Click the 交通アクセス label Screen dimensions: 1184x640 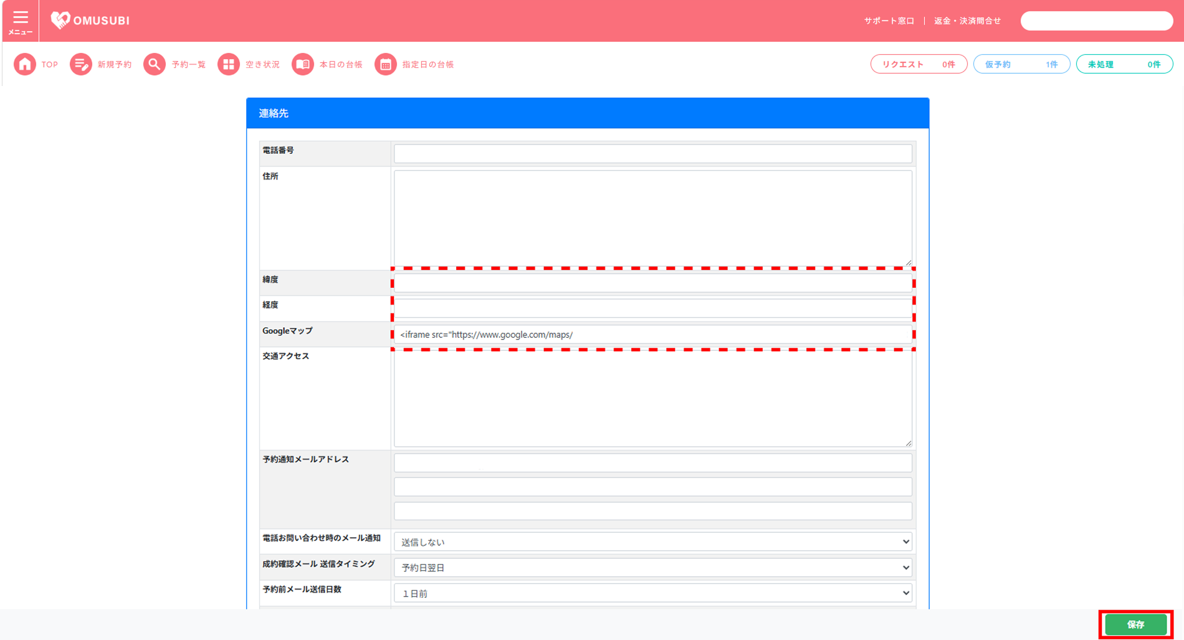[285, 356]
